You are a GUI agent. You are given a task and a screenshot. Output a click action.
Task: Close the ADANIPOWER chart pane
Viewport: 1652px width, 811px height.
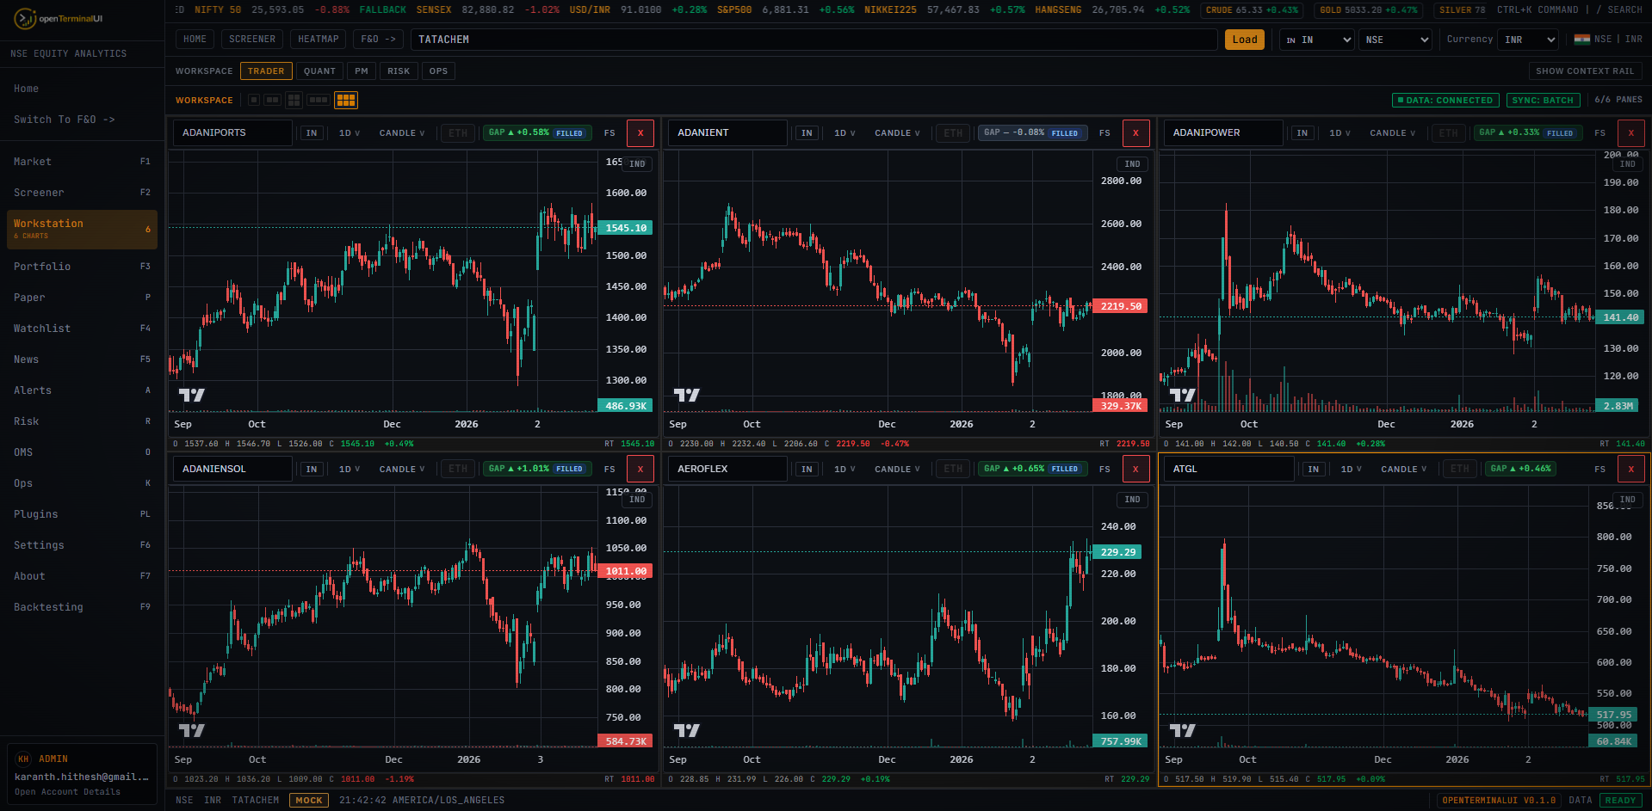pyautogui.click(x=1630, y=133)
